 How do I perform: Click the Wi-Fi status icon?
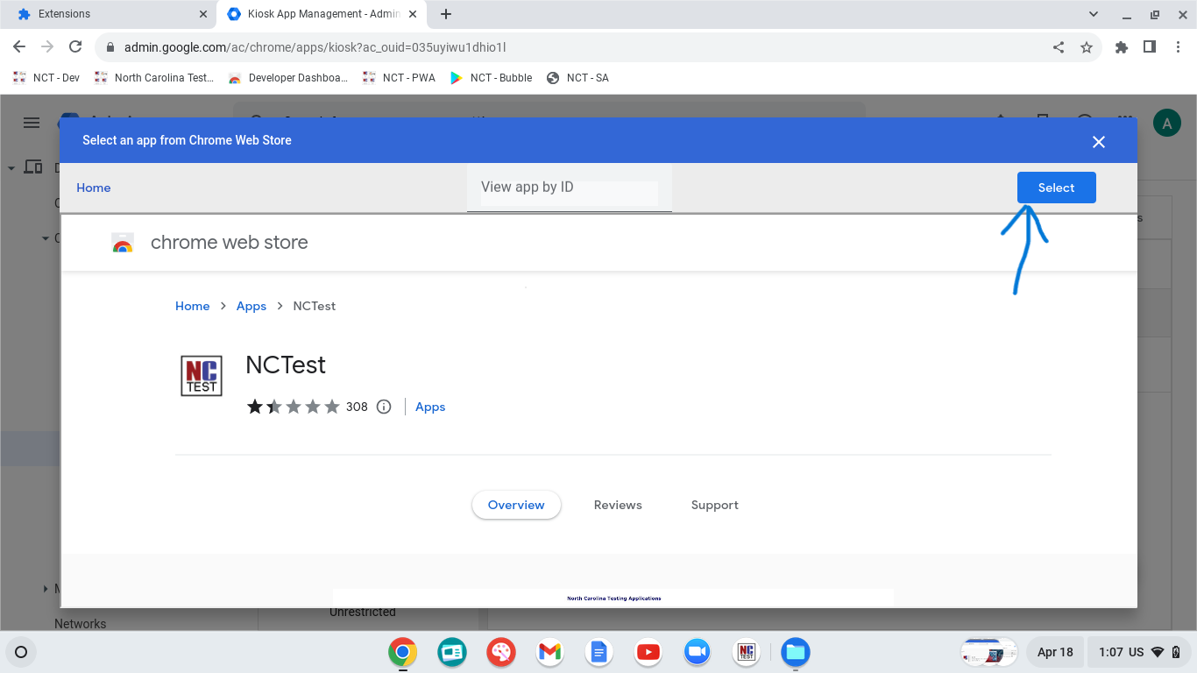[x=1158, y=652]
